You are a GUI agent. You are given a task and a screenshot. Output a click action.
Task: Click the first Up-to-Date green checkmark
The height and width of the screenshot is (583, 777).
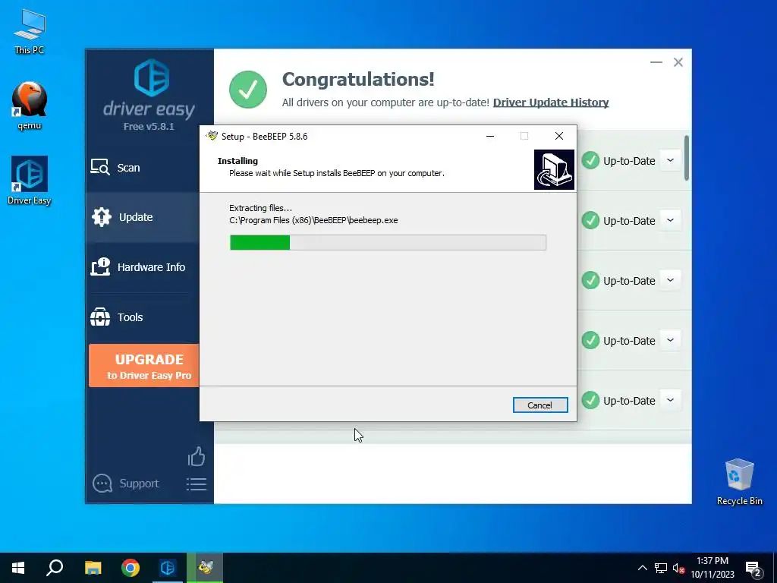pos(590,161)
